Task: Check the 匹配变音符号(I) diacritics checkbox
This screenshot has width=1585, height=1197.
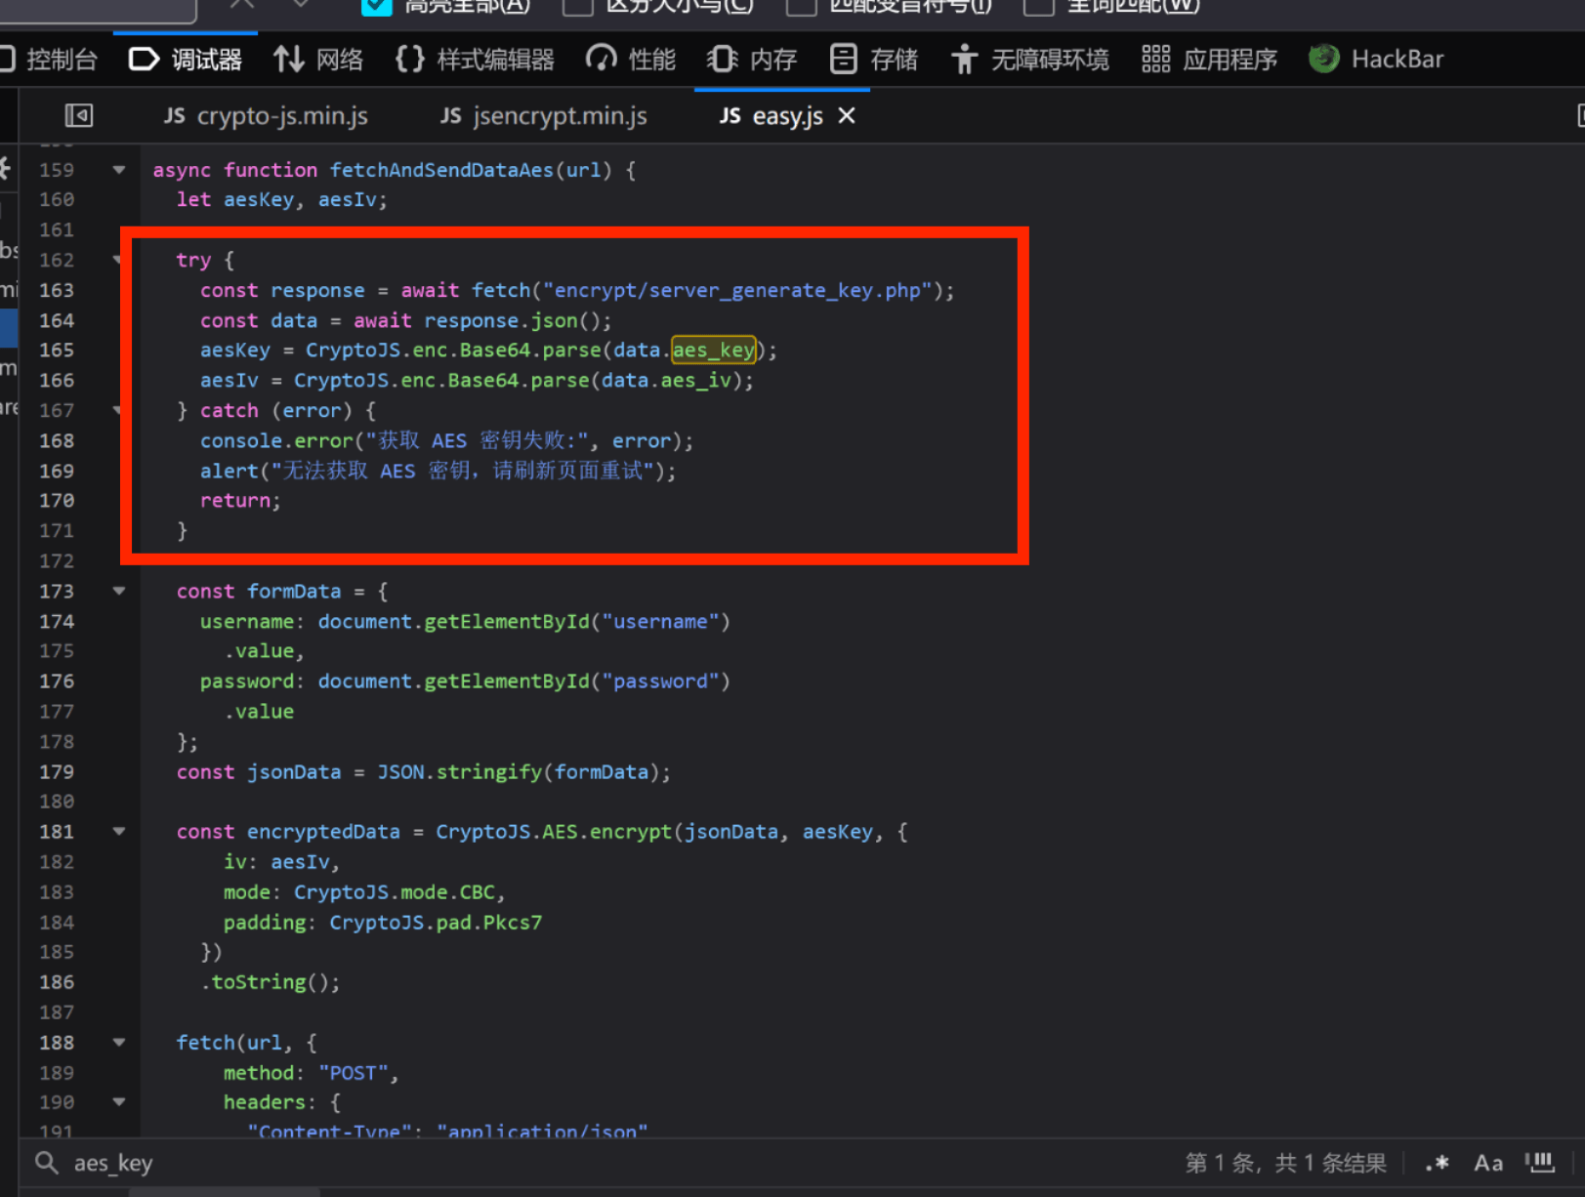Action: coord(801,5)
